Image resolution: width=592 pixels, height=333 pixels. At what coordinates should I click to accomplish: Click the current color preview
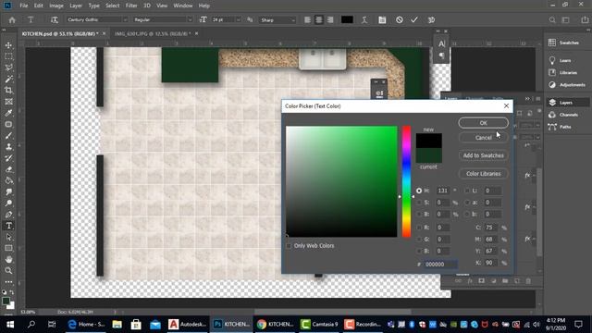(x=429, y=155)
